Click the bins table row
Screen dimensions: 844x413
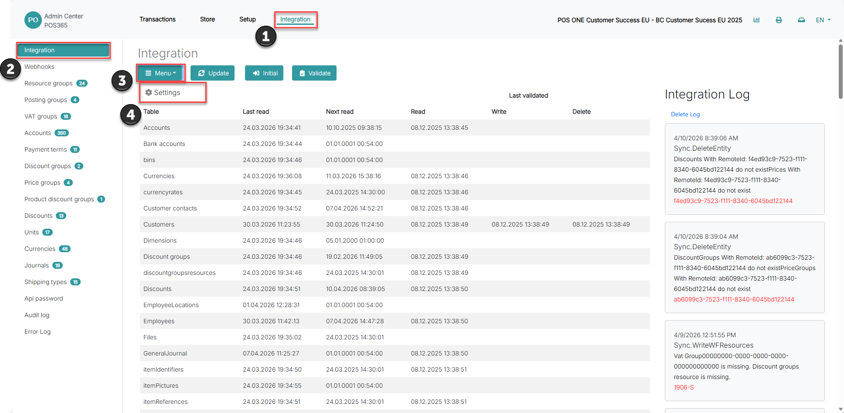point(395,160)
